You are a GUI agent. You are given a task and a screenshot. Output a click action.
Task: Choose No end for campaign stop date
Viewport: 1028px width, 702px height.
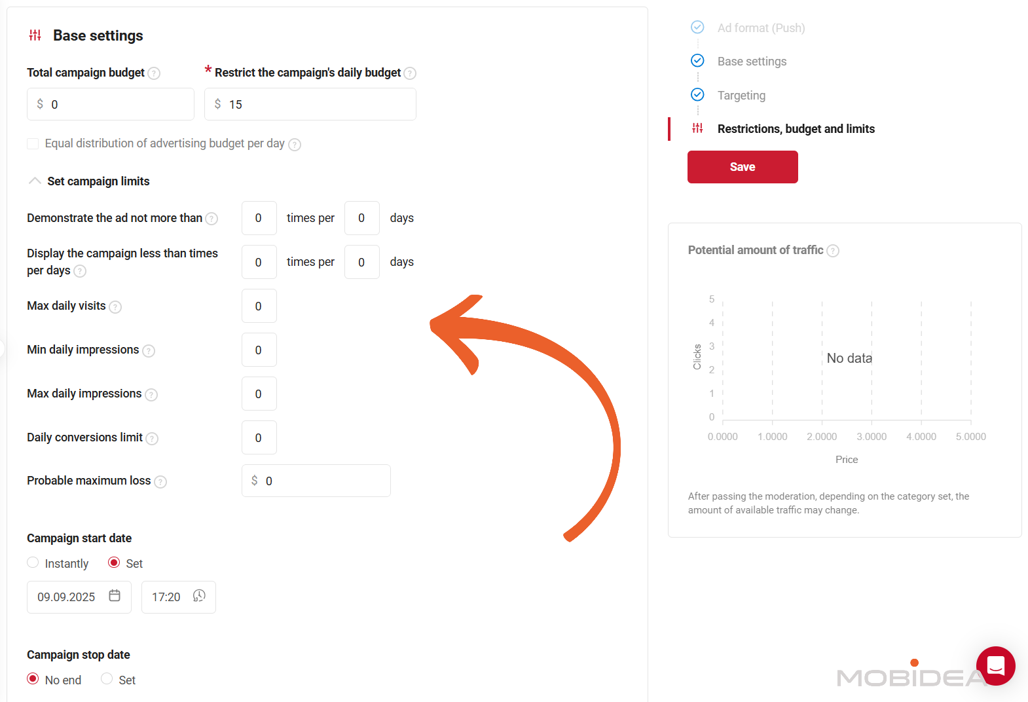coord(33,679)
